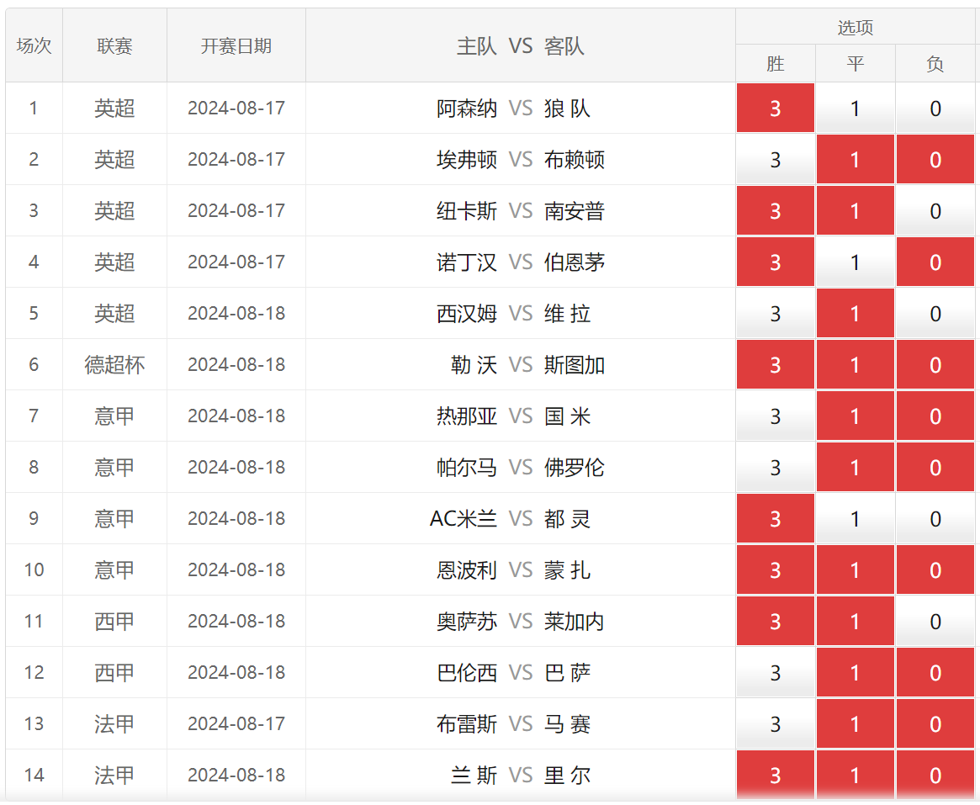The image size is (980, 805).
Task: Deactivate draw option 1 for 布雷斯 VS 马赛
Action: pos(855,723)
